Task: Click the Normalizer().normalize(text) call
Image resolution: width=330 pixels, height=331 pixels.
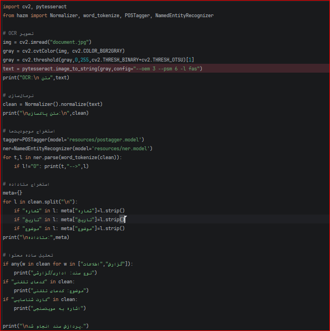Action: pyautogui.click(x=64, y=104)
